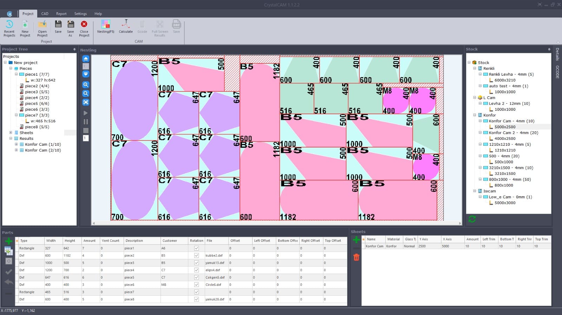Viewport: 562px width, 315px height.
Task: Add a new part with green plus
Action: pos(9,241)
